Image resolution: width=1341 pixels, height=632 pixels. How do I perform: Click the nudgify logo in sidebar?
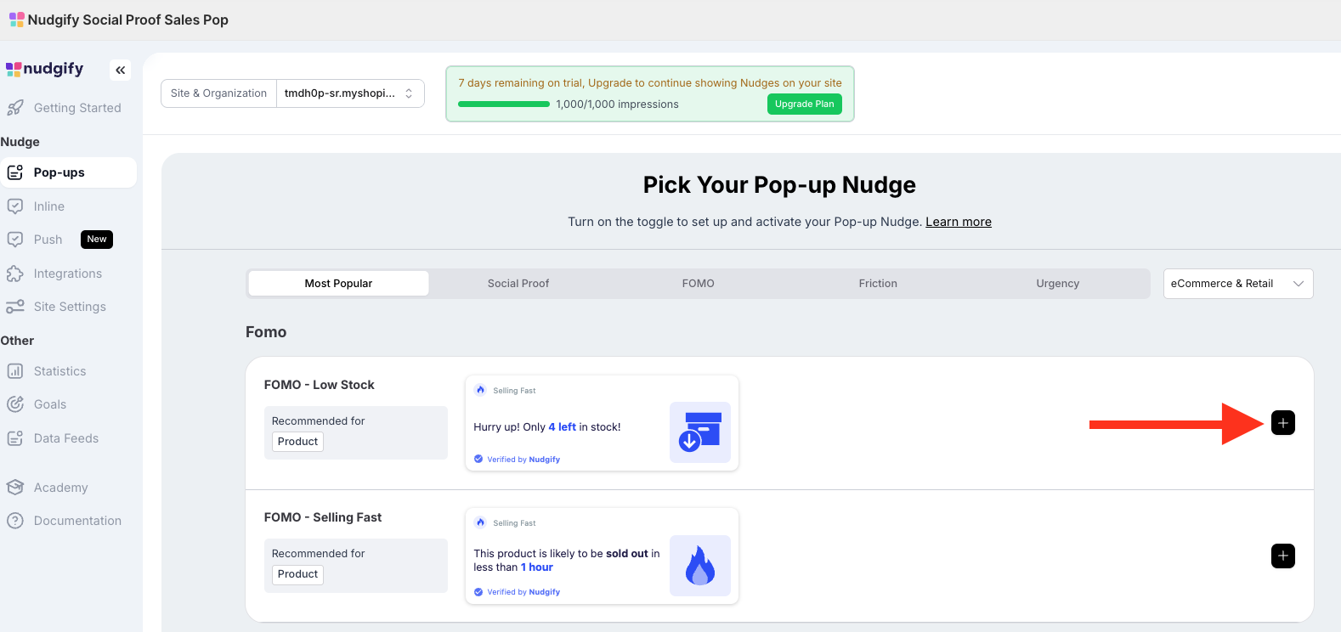click(45, 69)
